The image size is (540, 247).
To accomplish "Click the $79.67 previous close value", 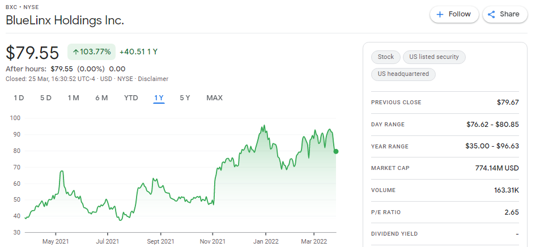I will click(x=508, y=103).
